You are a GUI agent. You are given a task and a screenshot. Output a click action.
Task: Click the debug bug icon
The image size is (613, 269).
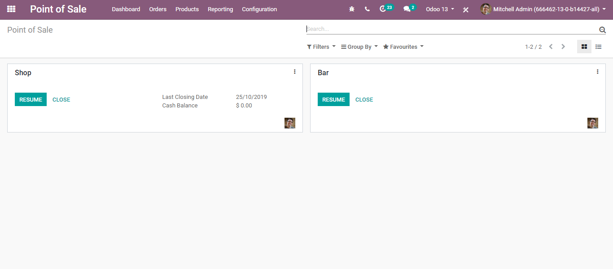tap(352, 9)
